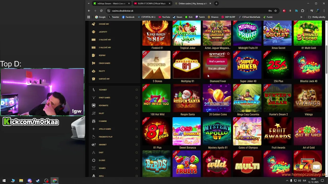328x184 pixels.
Task: Open the Super Joker 40 thumbnail
Action: [x=247, y=65]
